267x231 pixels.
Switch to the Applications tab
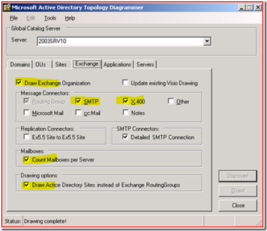tap(117, 64)
